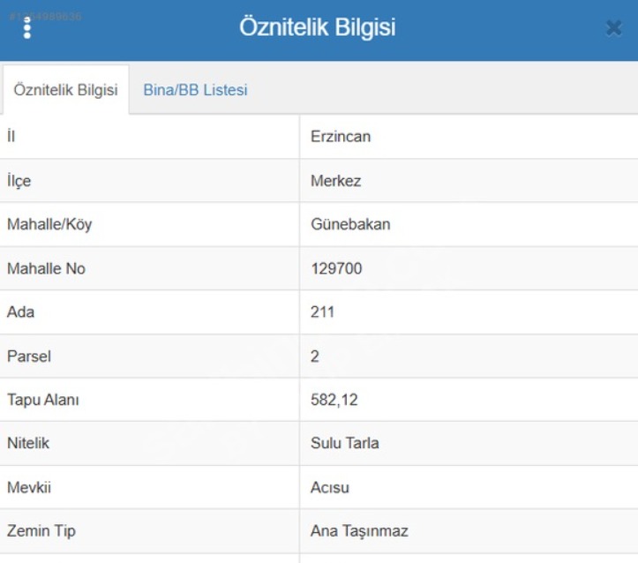Select the Günebakan neighborhood value
Image resolution: width=638 pixels, height=563 pixels.
(x=350, y=224)
